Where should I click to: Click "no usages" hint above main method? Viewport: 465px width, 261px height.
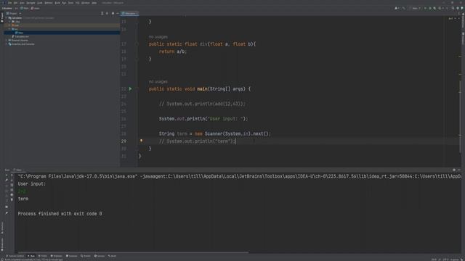(x=158, y=82)
